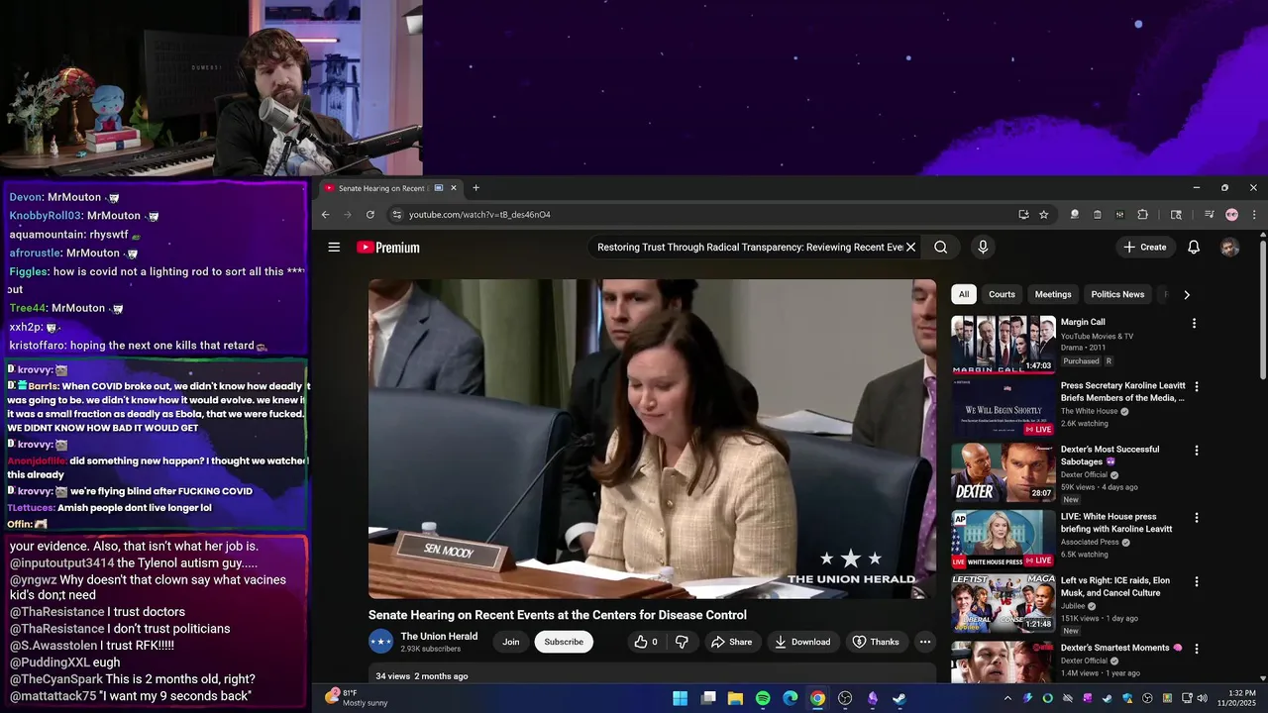Open the Windows Start menu
The width and height of the screenshot is (1268, 713).
(681, 698)
